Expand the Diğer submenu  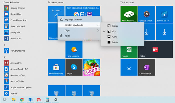tap(79, 30)
